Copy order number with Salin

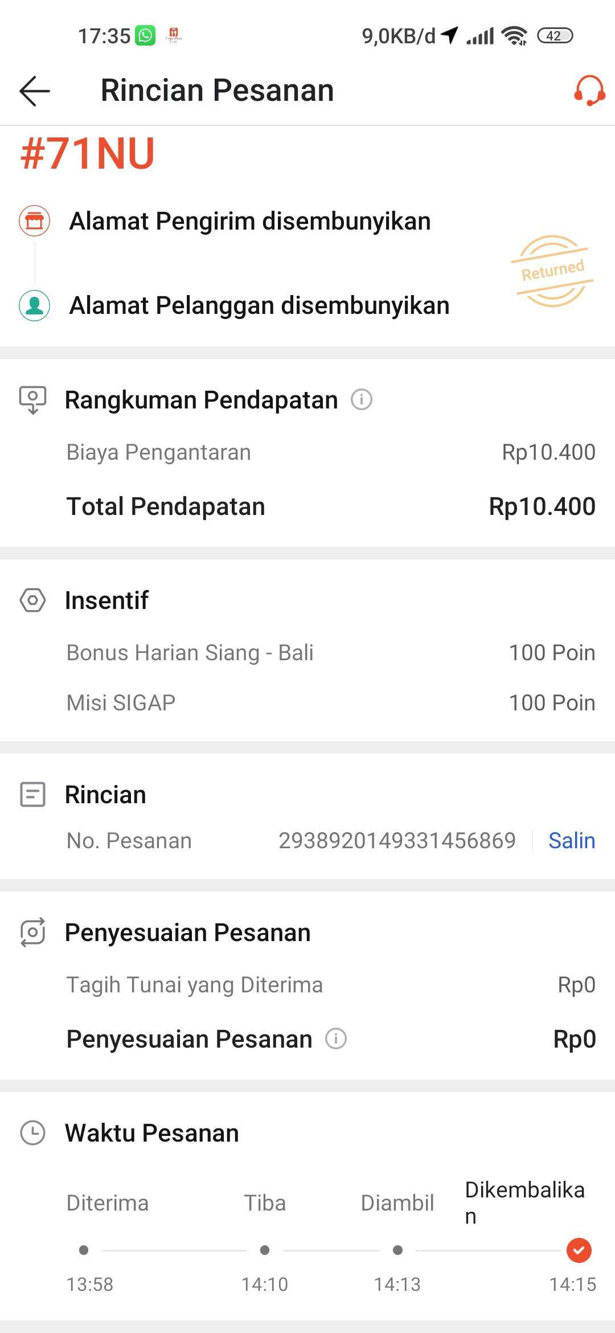click(x=571, y=841)
